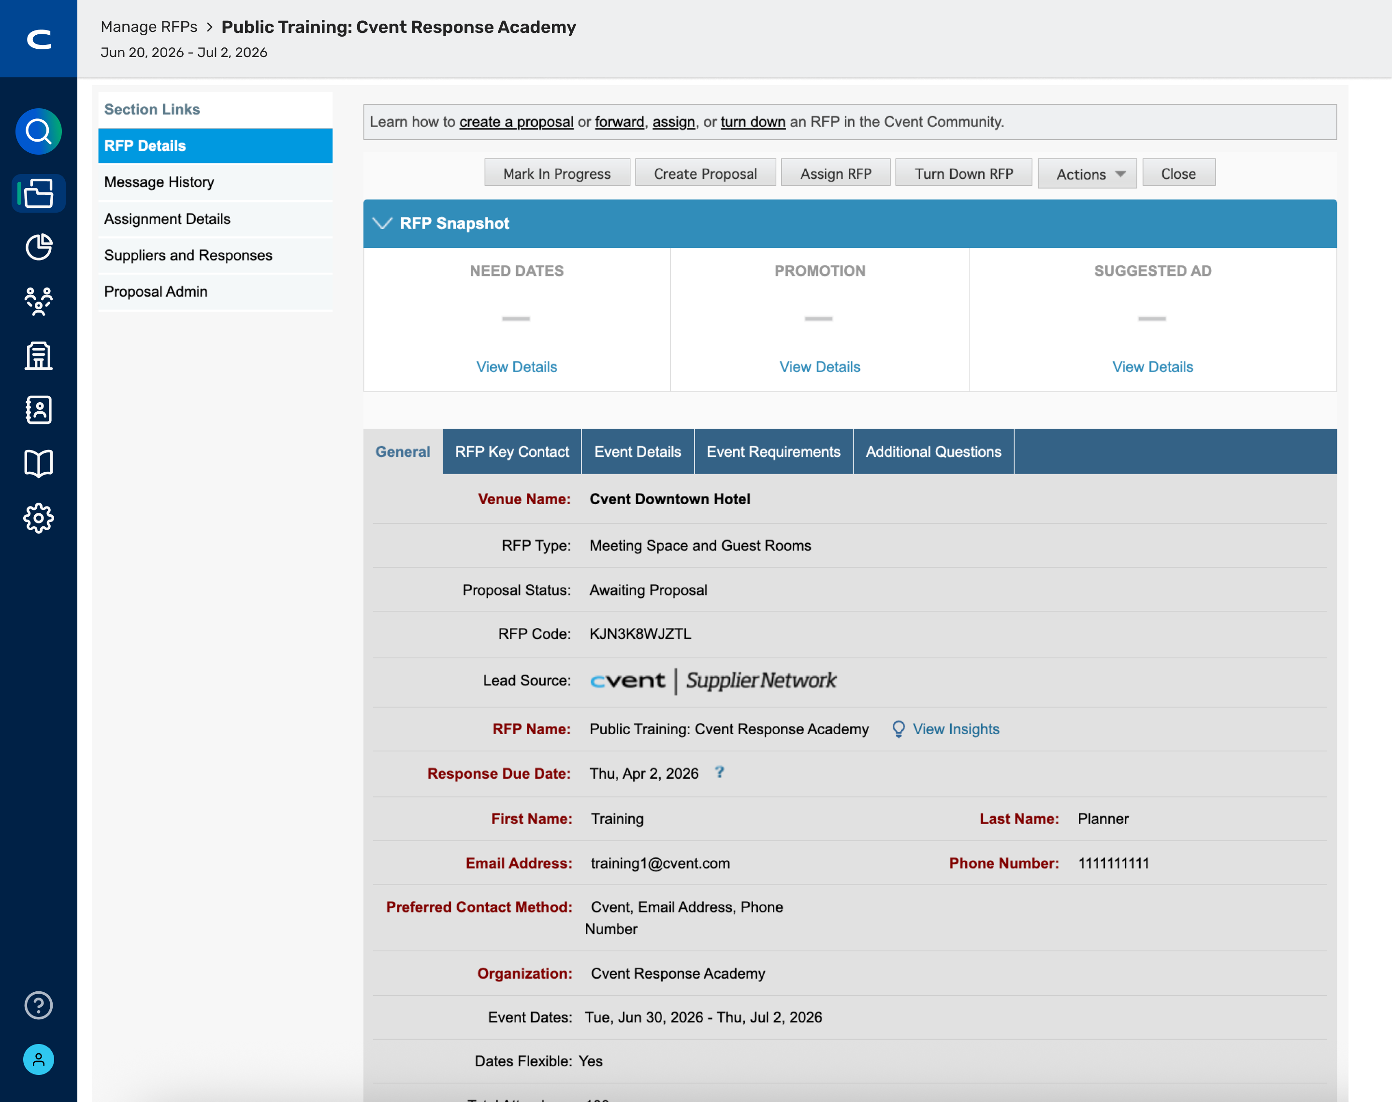Click the Turn Down RFP button
The image size is (1392, 1102).
(x=963, y=174)
